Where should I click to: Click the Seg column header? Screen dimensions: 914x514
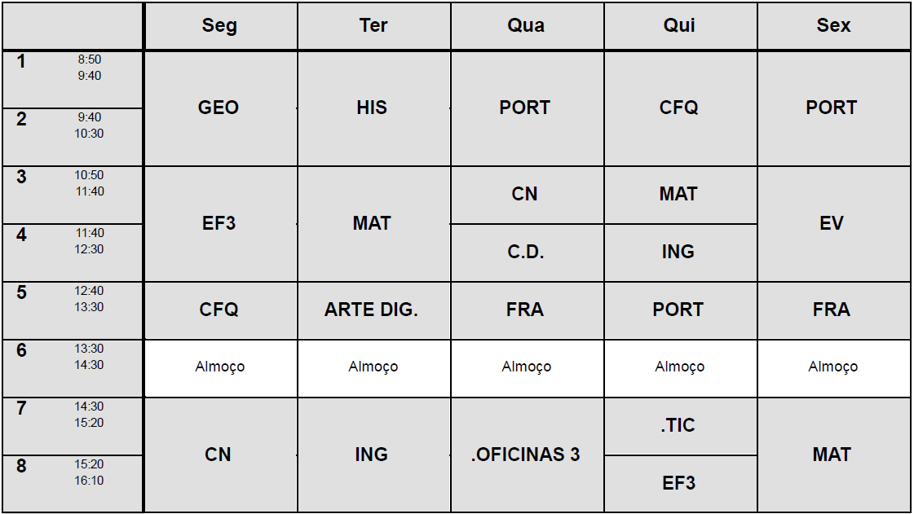pyautogui.click(x=219, y=26)
